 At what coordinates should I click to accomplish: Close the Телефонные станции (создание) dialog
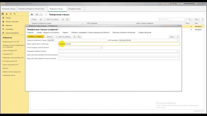(180, 26)
